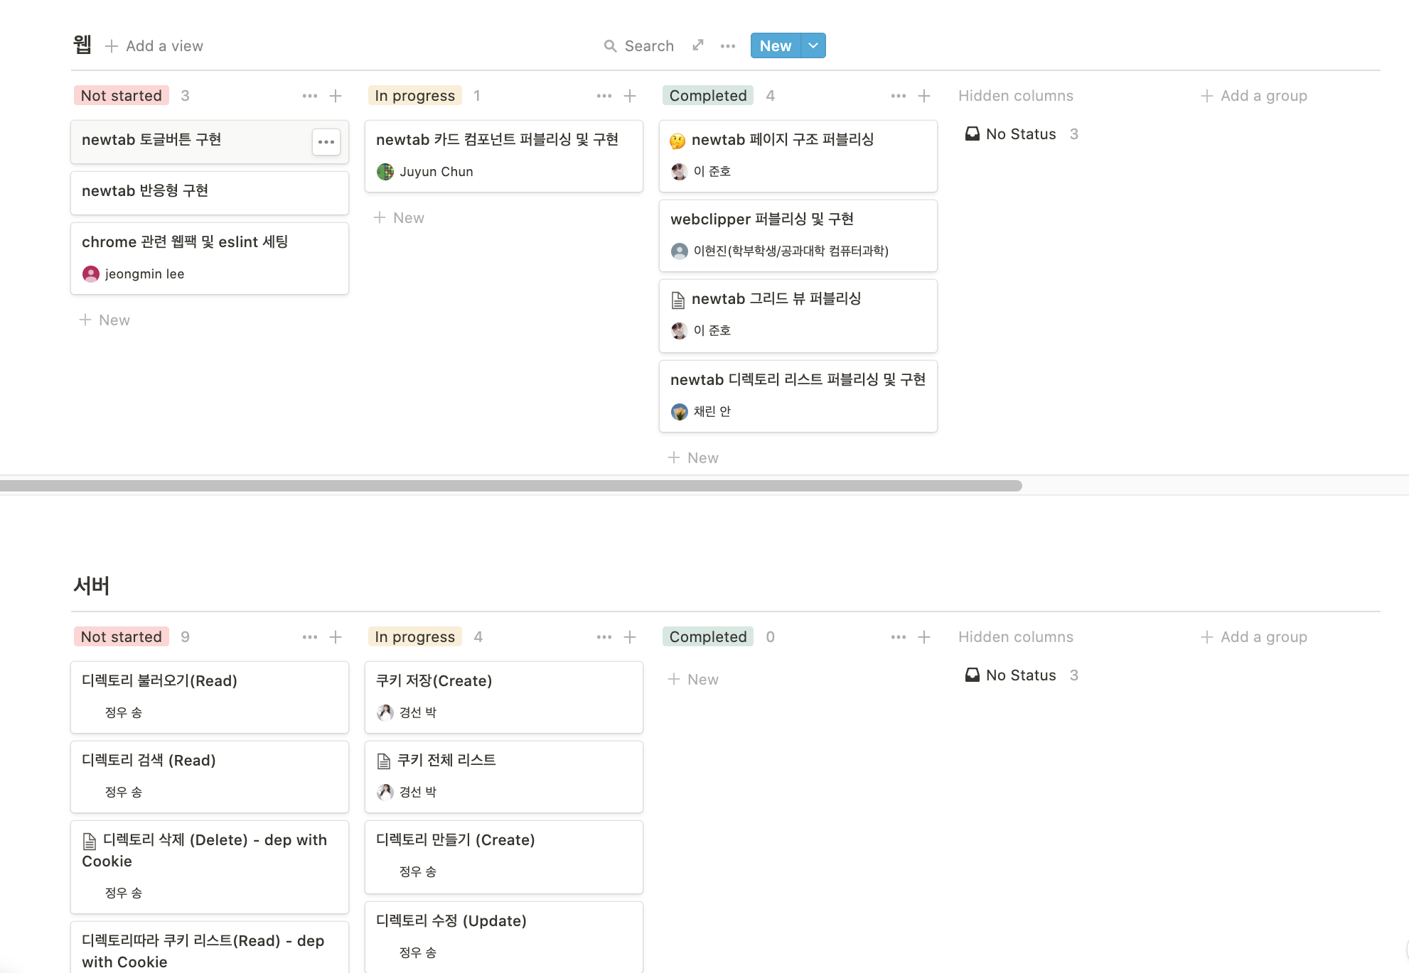
Task: Open full page expand arrows icon
Action: click(698, 45)
